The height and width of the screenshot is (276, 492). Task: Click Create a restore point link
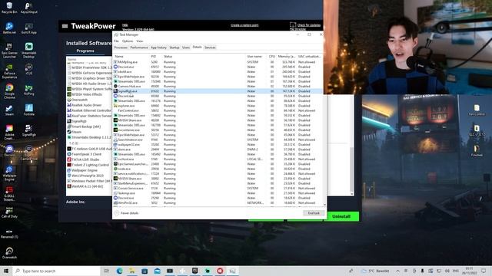(244, 25)
